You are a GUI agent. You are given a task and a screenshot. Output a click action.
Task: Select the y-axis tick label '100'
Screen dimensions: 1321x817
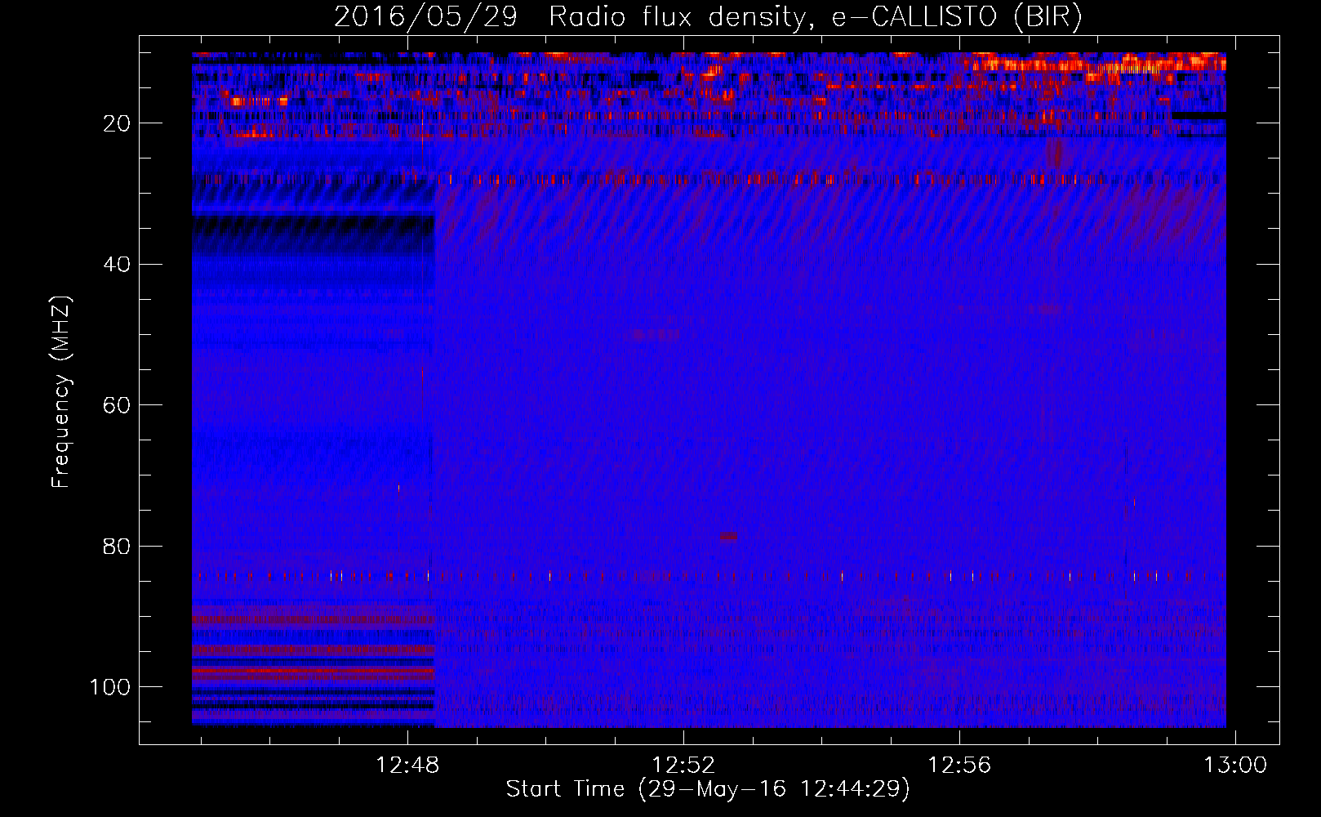(x=110, y=687)
